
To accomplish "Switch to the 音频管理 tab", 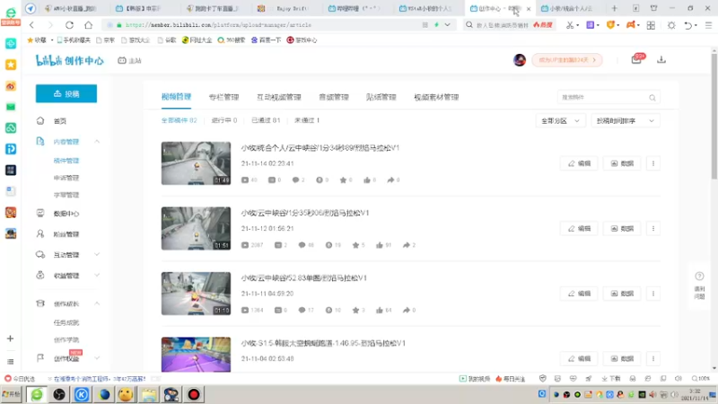I will click(x=334, y=97).
